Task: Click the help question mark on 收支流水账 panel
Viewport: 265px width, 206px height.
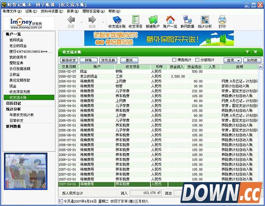Action: [247, 52]
